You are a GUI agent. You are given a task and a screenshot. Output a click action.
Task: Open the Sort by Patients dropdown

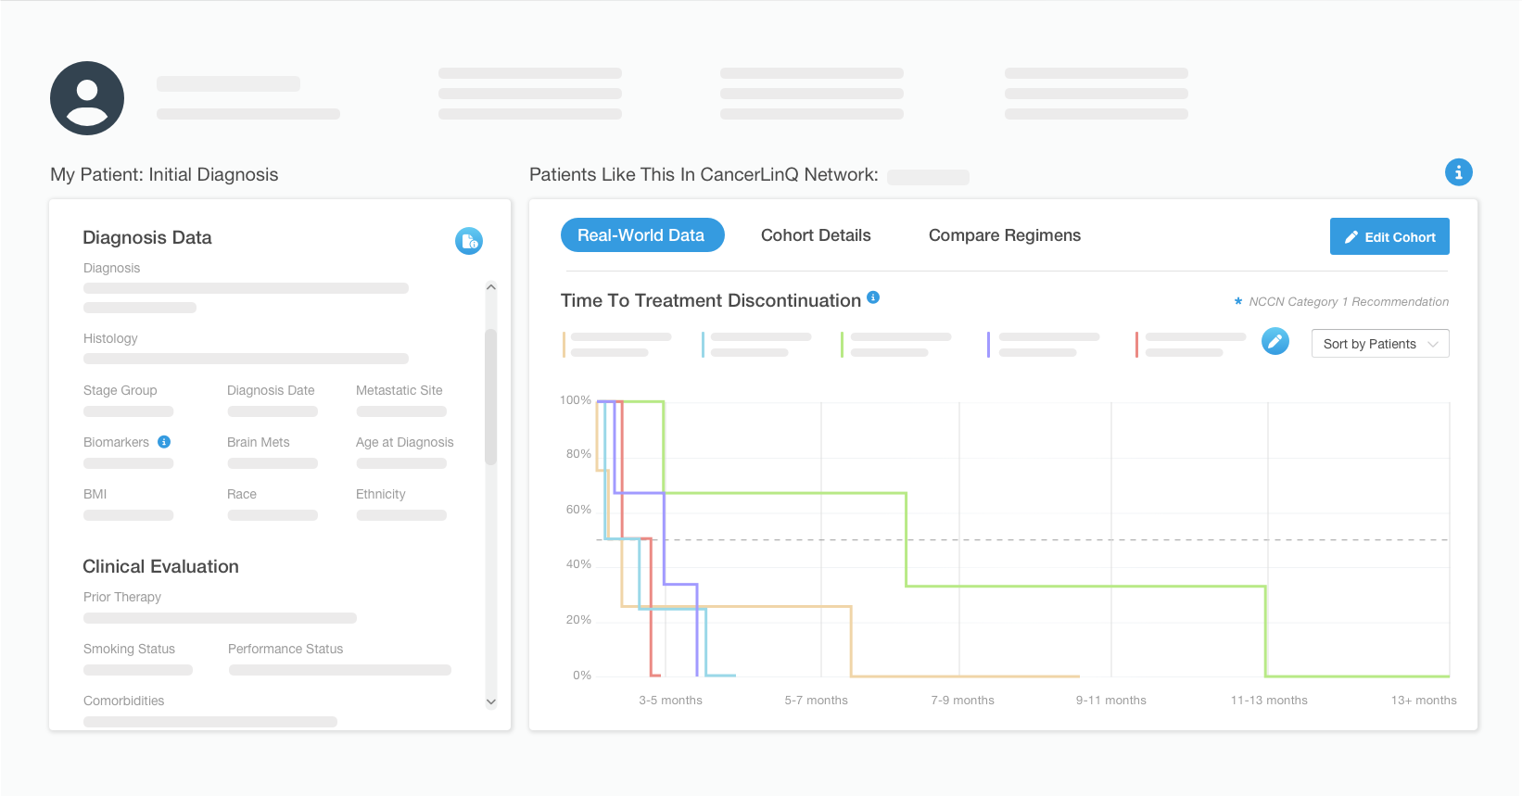[x=1379, y=344]
